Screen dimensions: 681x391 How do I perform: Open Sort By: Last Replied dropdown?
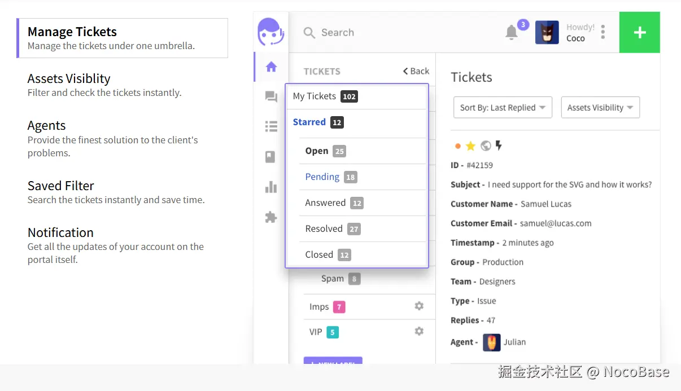pos(503,108)
